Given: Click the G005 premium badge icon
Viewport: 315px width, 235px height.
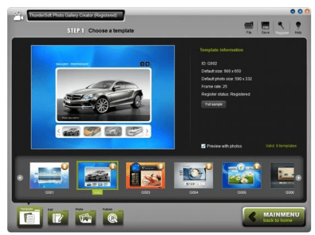Looking at the screenshot, I should [257, 166].
